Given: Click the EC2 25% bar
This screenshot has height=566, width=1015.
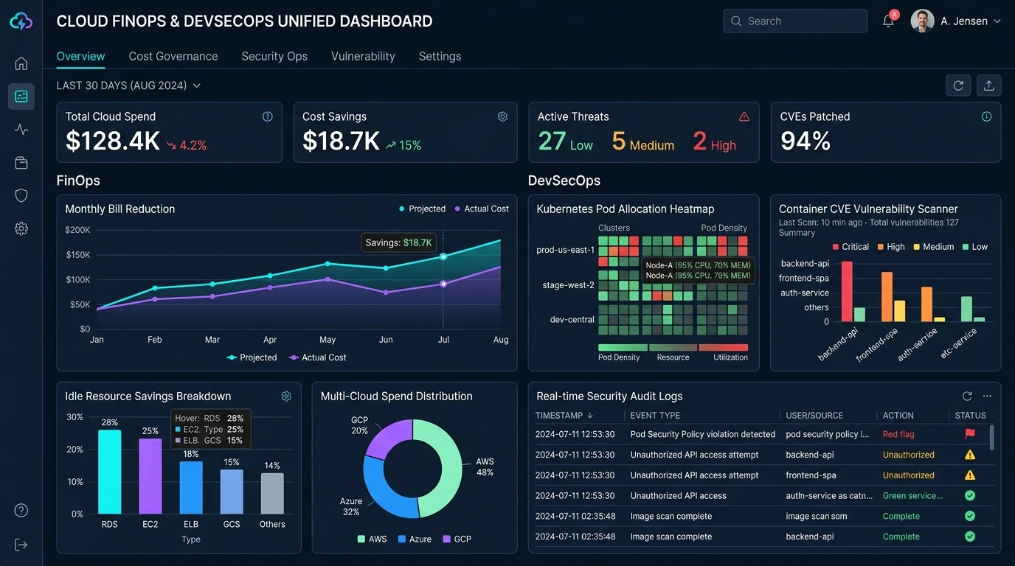Looking at the screenshot, I should coord(150,476).
